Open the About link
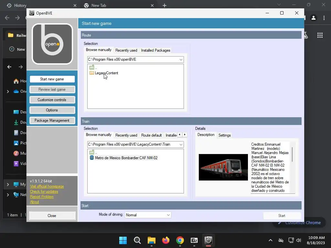331x248 pixels. 34,202
